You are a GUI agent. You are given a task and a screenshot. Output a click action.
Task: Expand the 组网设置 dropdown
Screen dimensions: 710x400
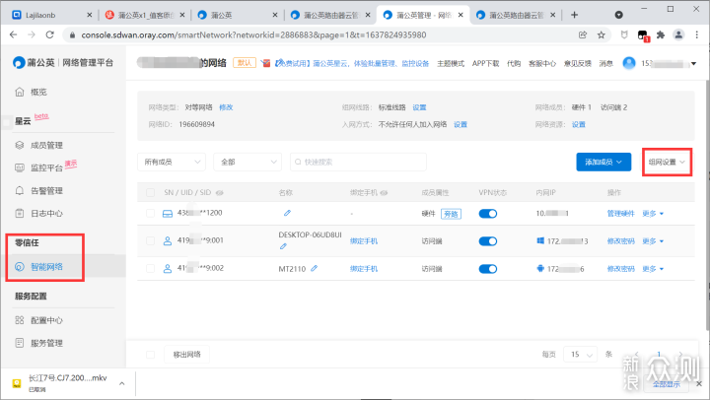(x=667, y=162)
